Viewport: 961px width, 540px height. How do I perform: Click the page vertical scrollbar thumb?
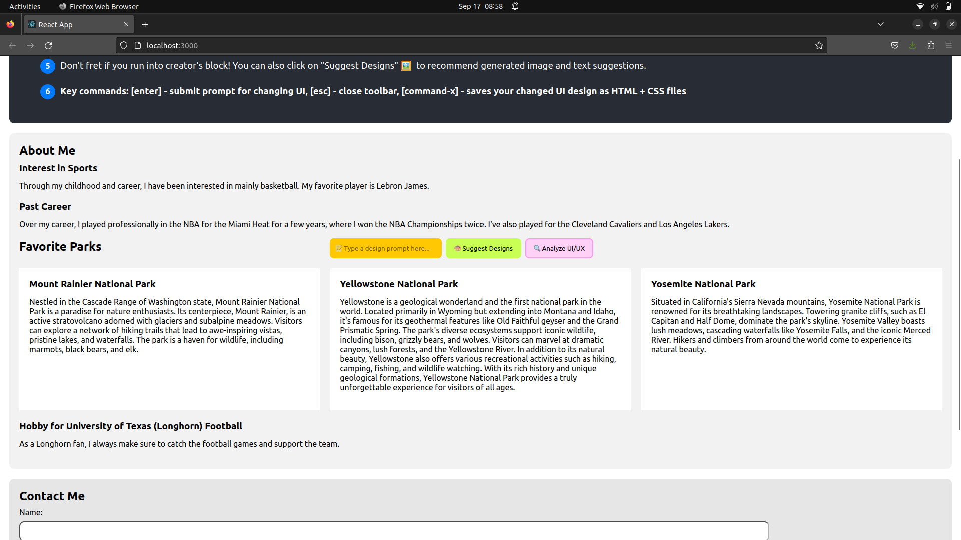pyautogui.click(x=959, y=295)
